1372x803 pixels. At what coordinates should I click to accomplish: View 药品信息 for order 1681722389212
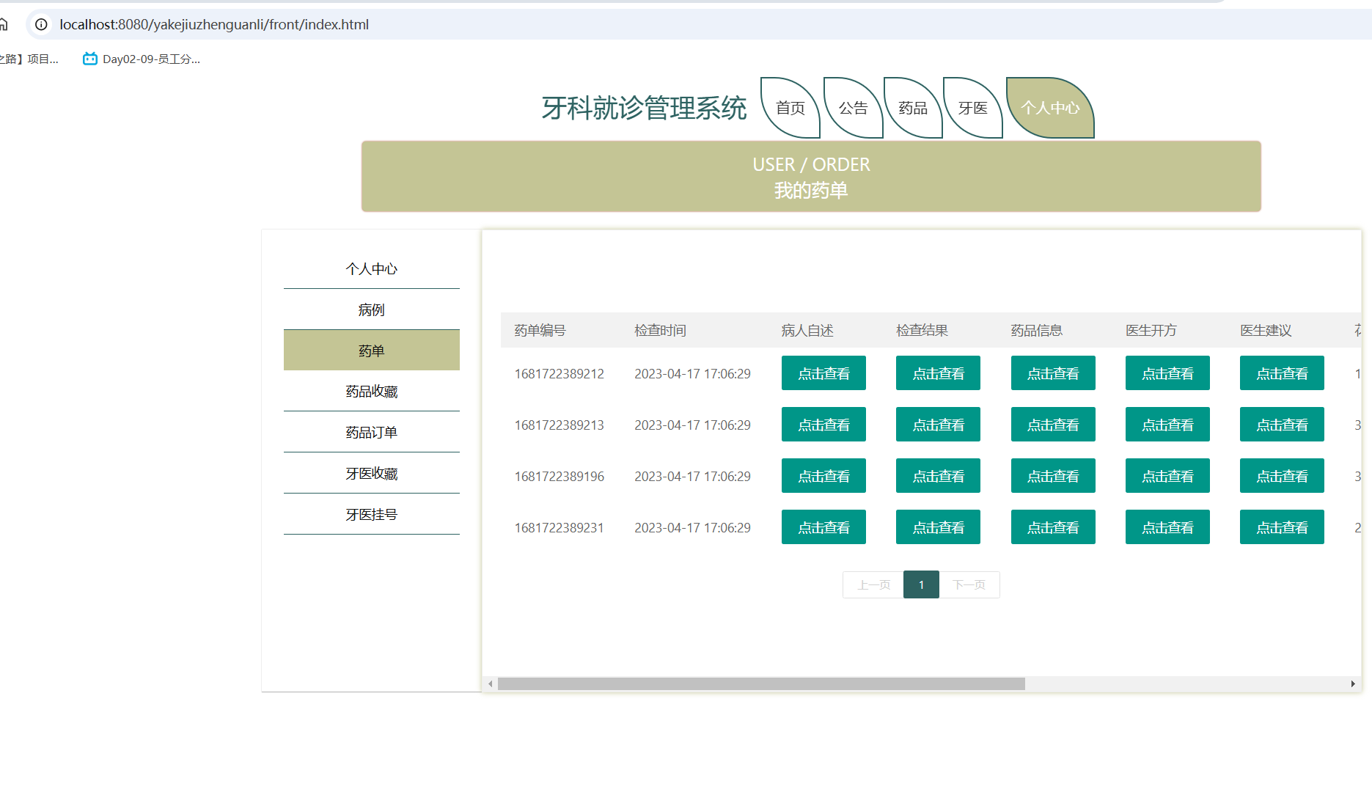coord(1053,373)
